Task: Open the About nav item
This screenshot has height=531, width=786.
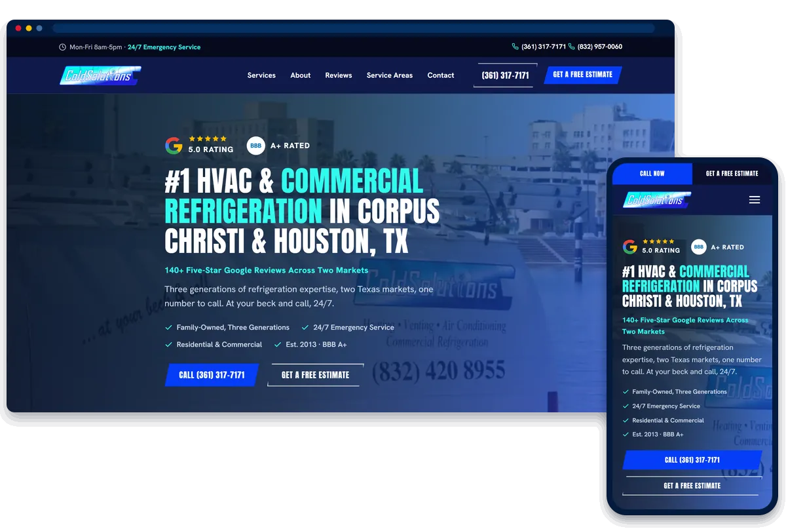Action: pyautogui.click(x=301, y=75)
